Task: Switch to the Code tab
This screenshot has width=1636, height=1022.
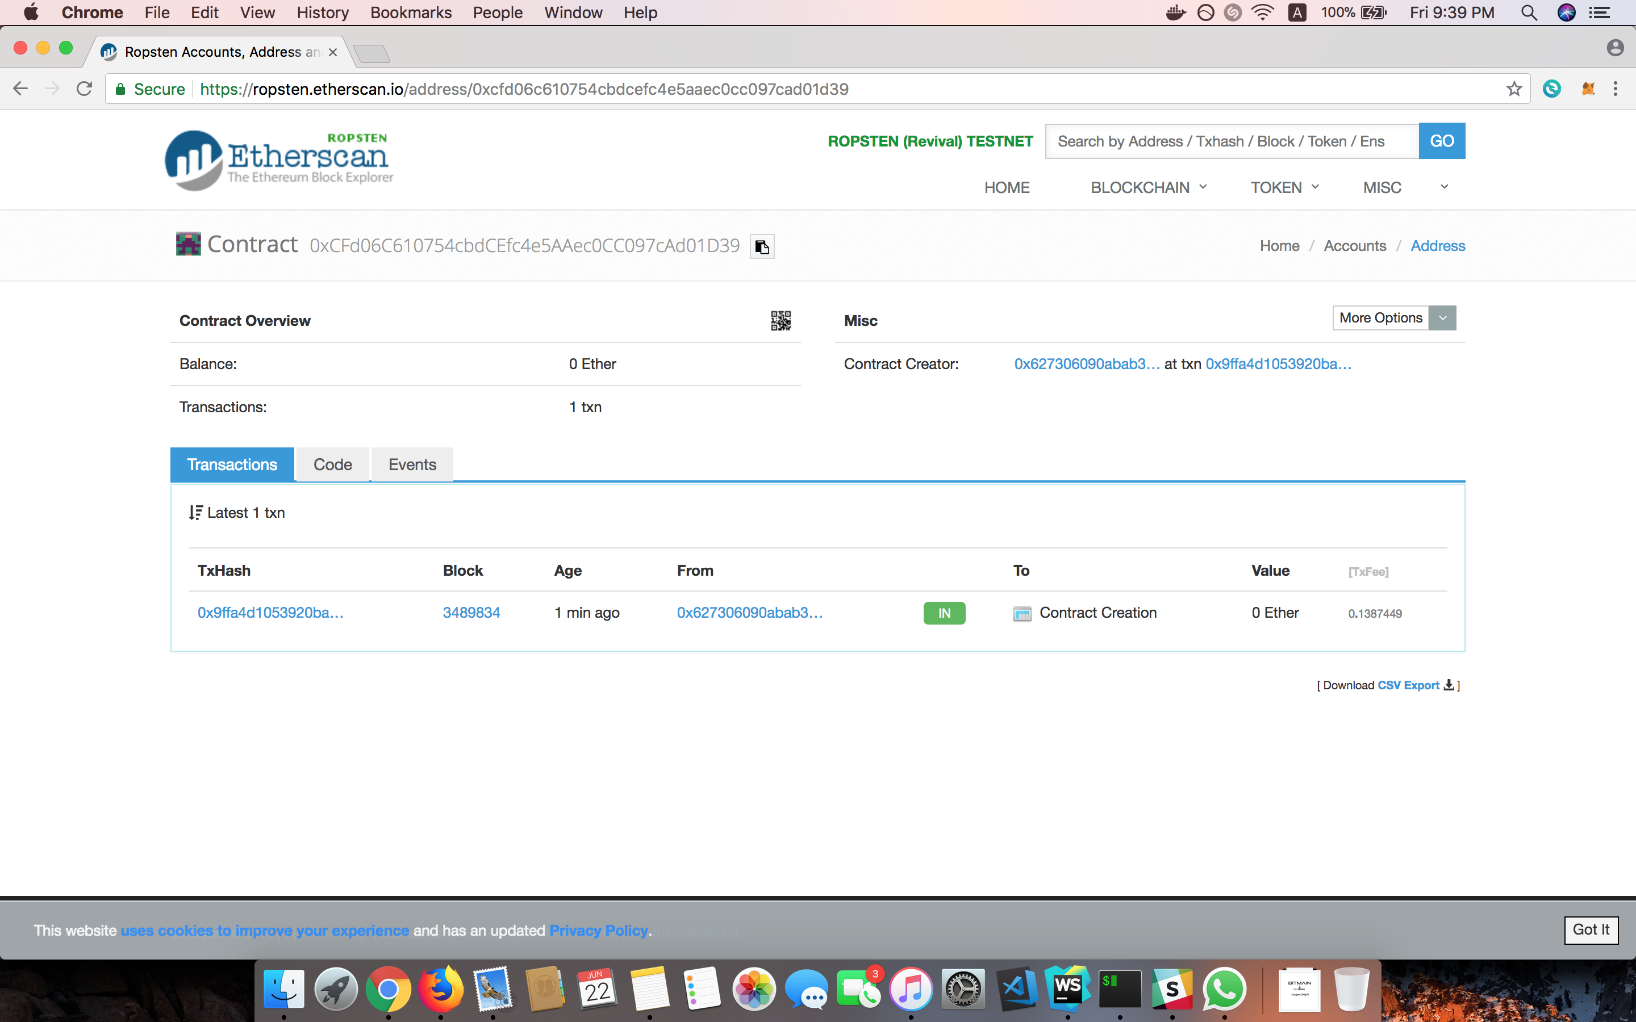Action: pos(333,464)
